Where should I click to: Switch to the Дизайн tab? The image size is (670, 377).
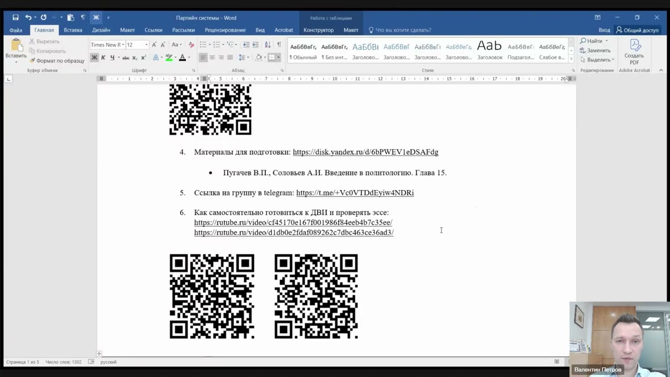coord(101,30)
